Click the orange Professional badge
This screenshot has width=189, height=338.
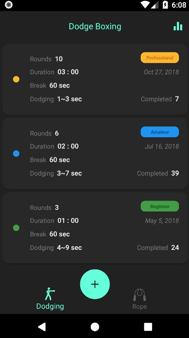pos(160,58)
